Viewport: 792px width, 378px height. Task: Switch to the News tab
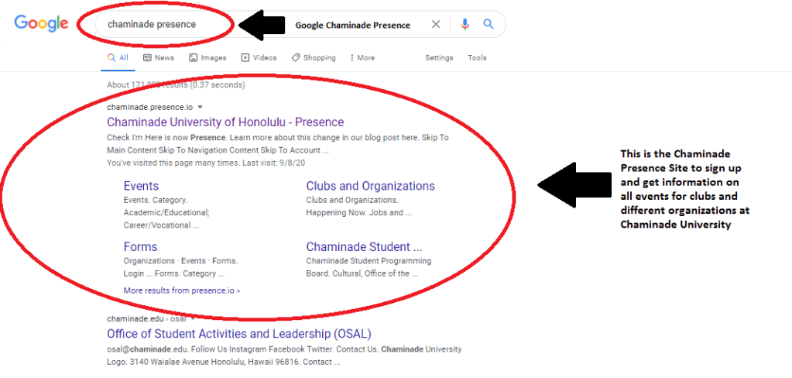coord(159,57)
